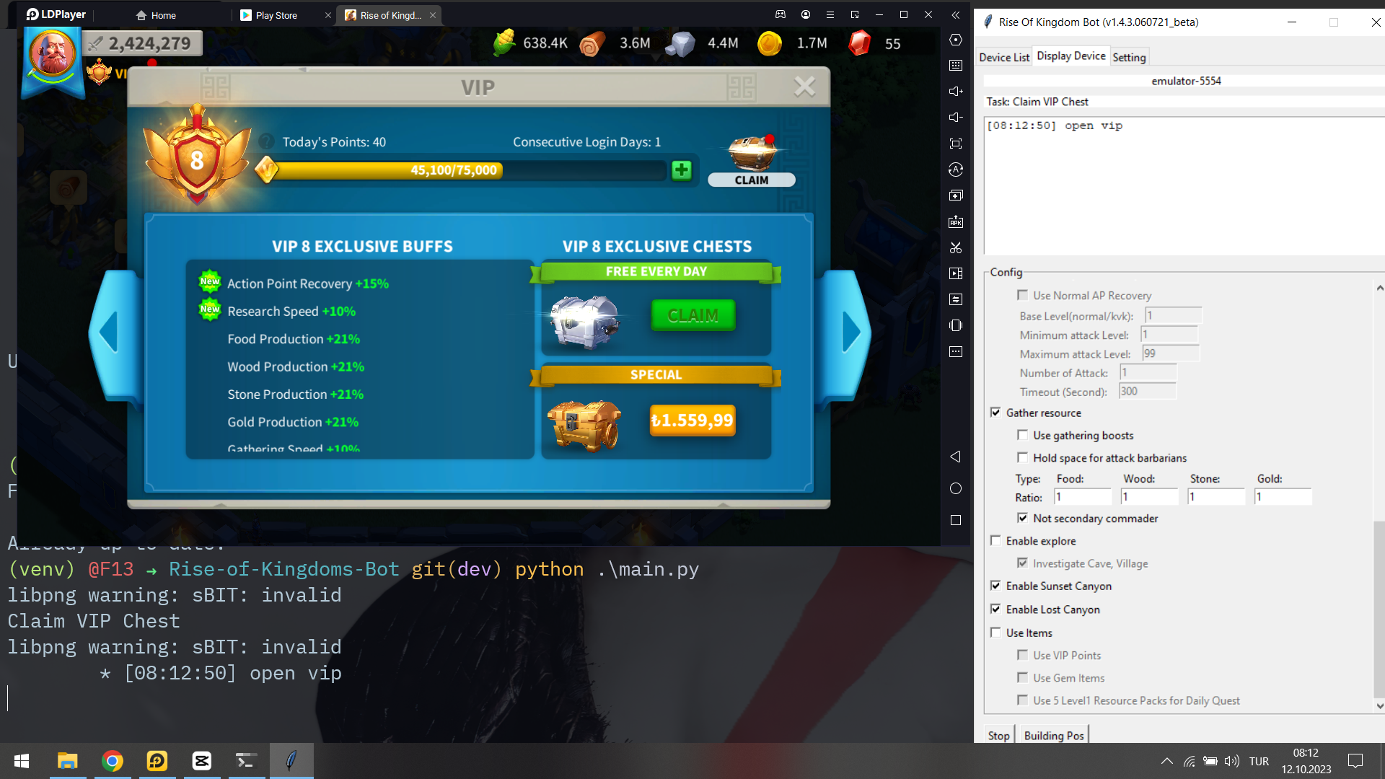Select the shake device icon in sidebar
The height and width of the screenshot is (779, 1385).
956,325
